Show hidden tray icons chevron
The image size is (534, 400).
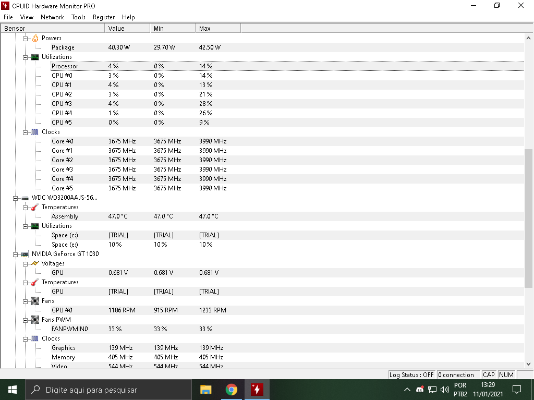[407, 390]
